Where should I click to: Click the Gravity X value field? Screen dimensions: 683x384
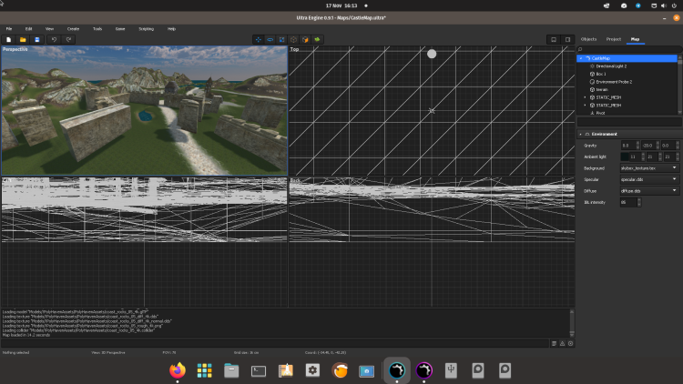point(628,146)
